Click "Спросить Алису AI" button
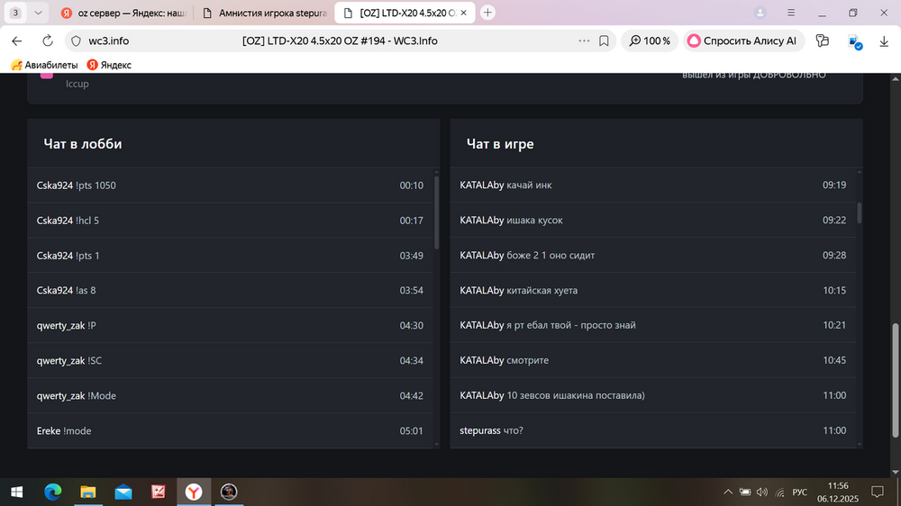 click(742, 41)
